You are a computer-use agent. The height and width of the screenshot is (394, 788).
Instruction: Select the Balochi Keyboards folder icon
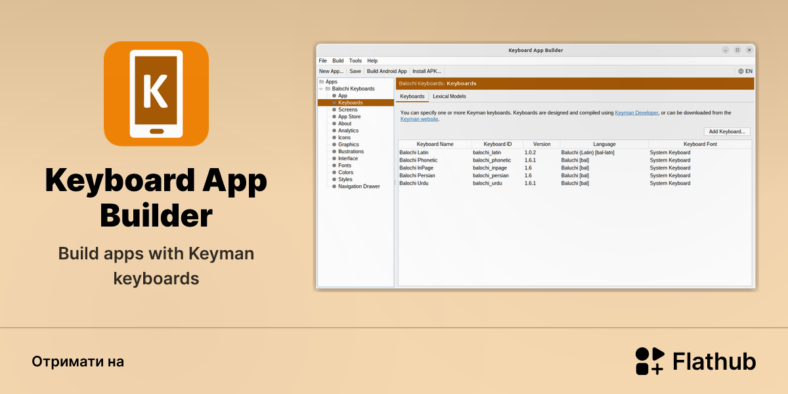328,89
